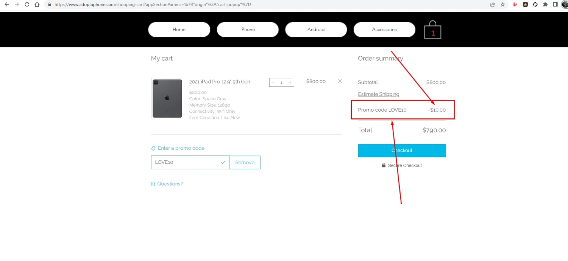The width and height of the screenshot is (568, 261).
Task: Open the browser profile avatar
Action: [x=565, y=5]
